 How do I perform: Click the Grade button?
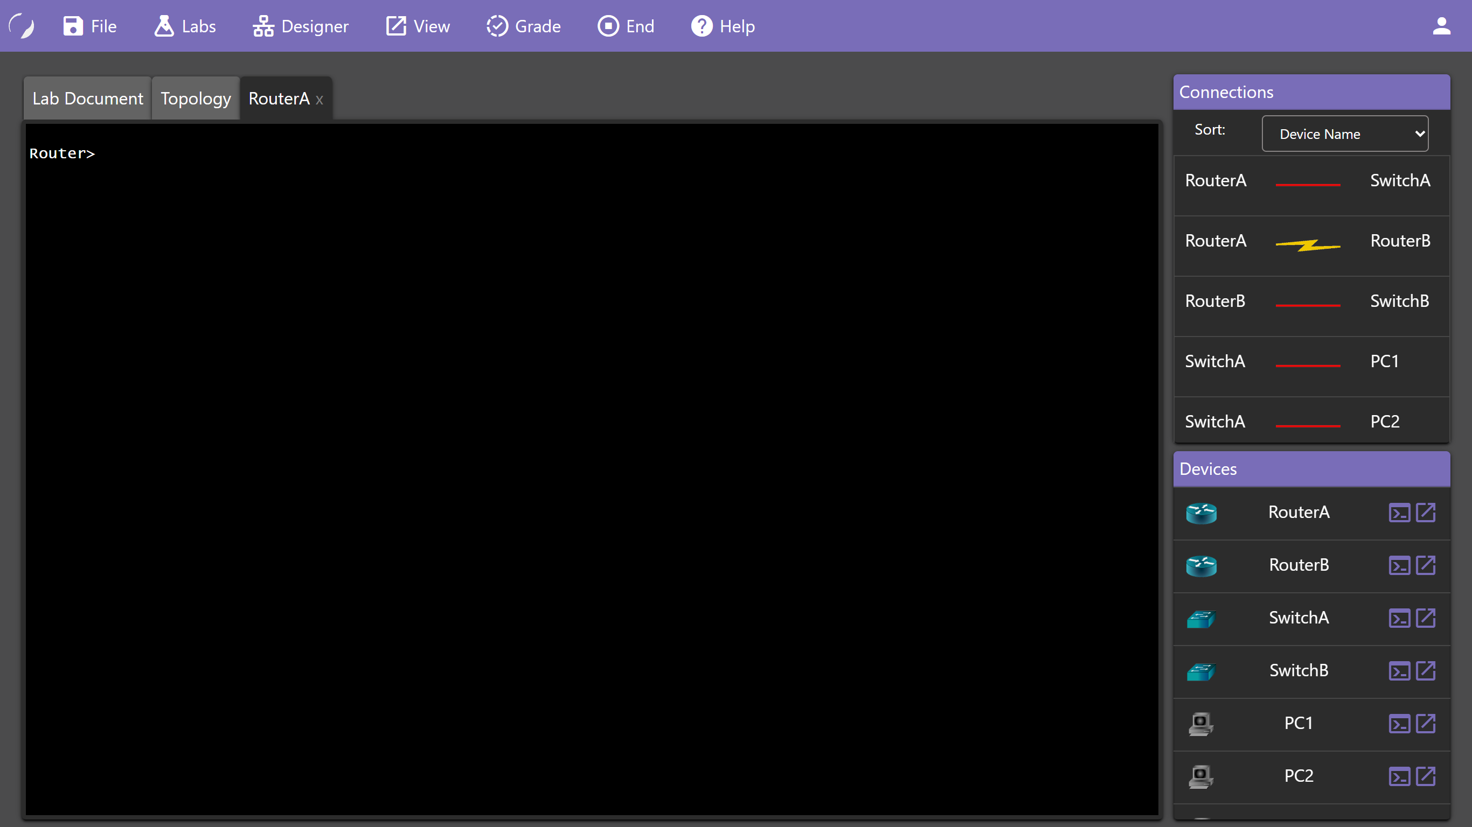click(x=523, y=26)
